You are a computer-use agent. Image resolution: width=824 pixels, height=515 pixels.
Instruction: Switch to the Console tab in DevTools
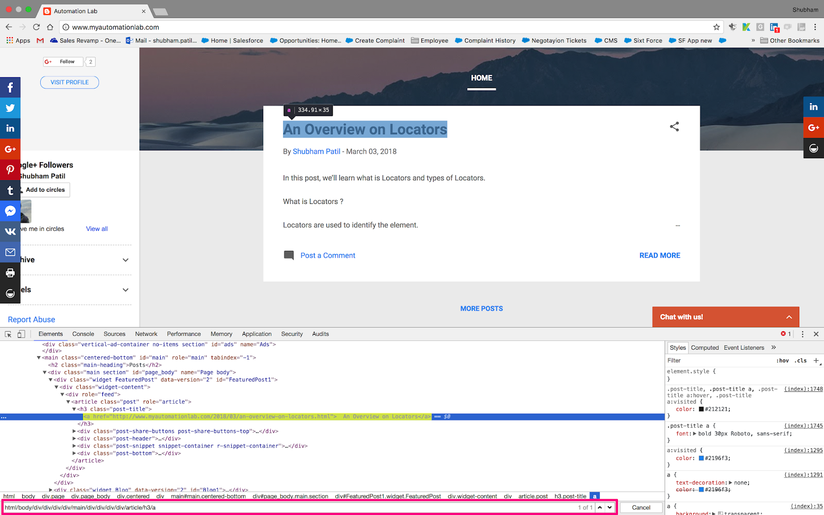click(x=82, y=334)
